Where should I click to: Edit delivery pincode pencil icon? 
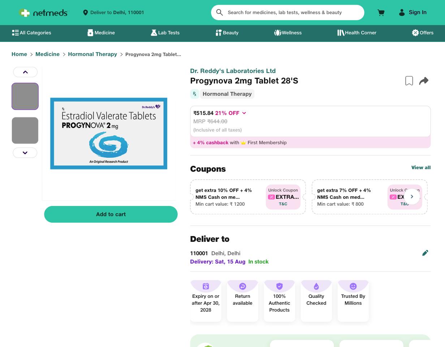[x=425, y=253]
